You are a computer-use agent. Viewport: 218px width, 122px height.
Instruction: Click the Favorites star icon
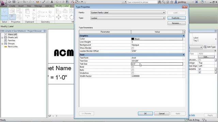tap(172, 2)
